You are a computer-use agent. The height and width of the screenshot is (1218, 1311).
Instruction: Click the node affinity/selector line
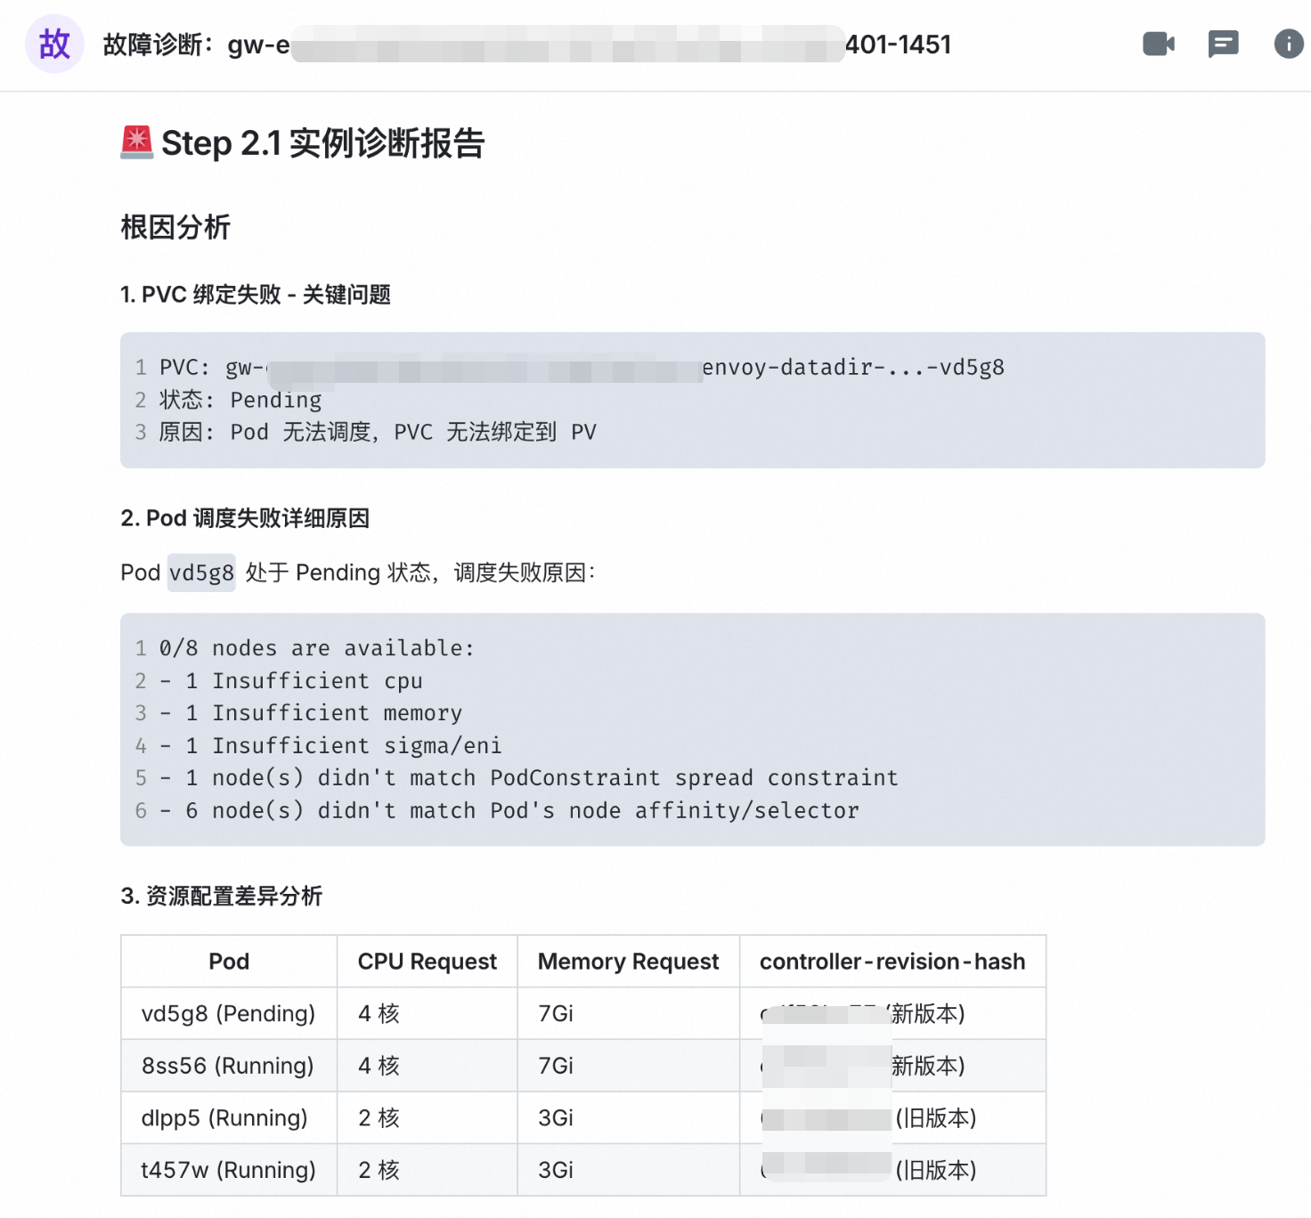(509, 811)
